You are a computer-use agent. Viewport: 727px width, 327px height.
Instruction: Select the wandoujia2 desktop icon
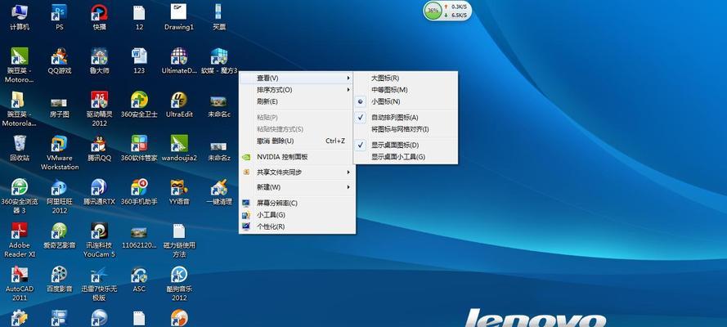coord(179,144)
